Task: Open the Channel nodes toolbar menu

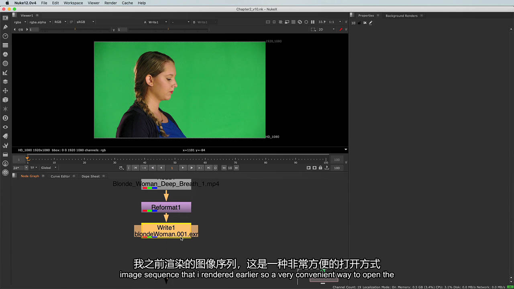Action: point(5,45)
